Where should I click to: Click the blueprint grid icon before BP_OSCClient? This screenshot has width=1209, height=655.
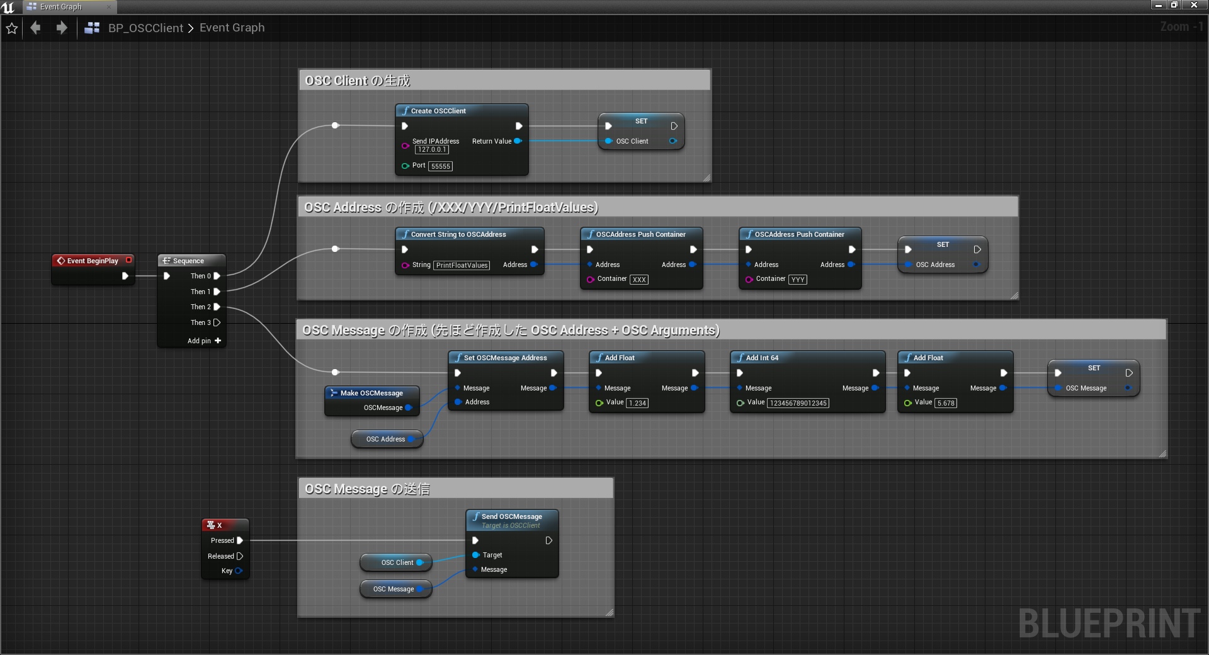click(x=92, y=28)
